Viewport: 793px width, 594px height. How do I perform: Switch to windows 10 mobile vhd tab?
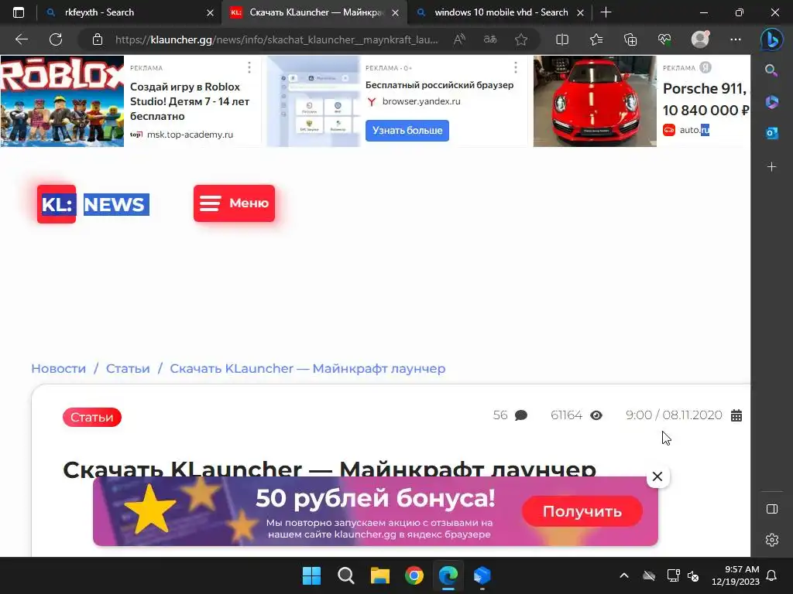click(x=501, y=12)
